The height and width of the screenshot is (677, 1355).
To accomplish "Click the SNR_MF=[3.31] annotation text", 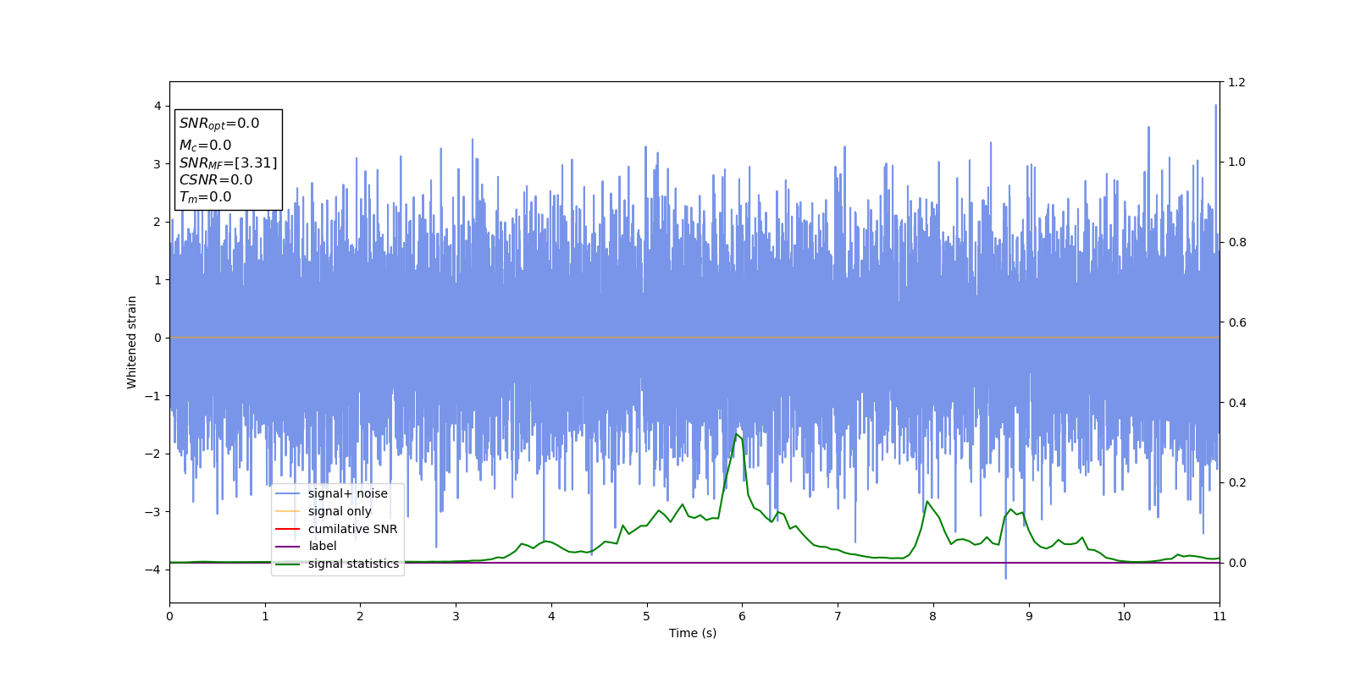I will (228, 162).
